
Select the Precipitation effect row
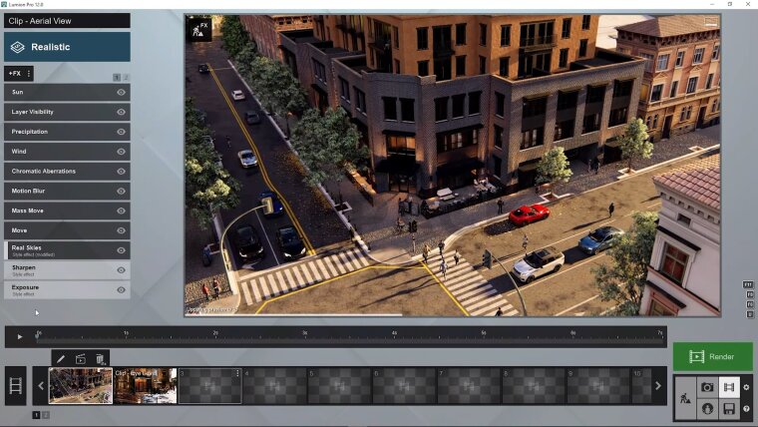coord(60,132)
